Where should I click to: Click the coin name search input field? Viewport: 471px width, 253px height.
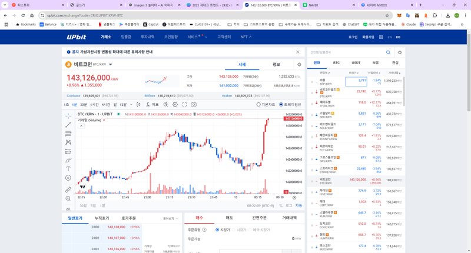click(347, 52)
